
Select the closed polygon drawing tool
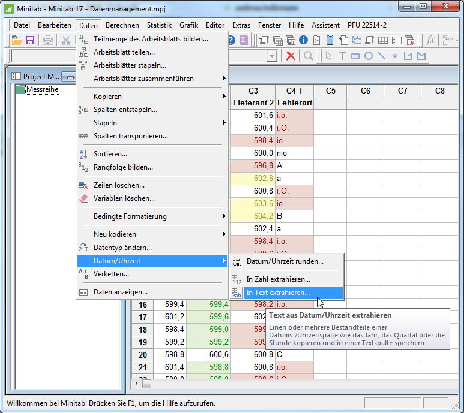pyautogui.click(x=421, y=56)
